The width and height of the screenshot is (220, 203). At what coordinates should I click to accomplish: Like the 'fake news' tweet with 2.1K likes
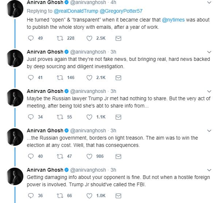pyautogui.click(x=89, y=78)
